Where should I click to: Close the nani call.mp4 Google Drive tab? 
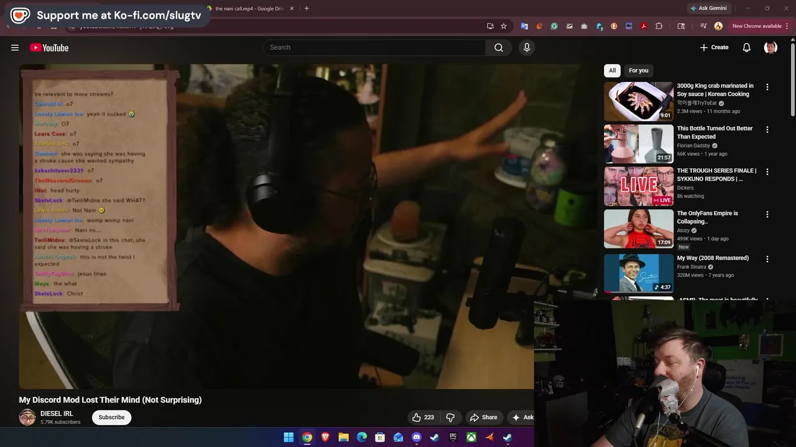(292, 9)
